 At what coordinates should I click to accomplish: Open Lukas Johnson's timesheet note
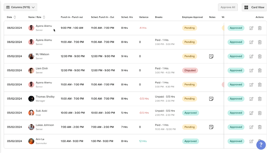click(x=211, y=127)
